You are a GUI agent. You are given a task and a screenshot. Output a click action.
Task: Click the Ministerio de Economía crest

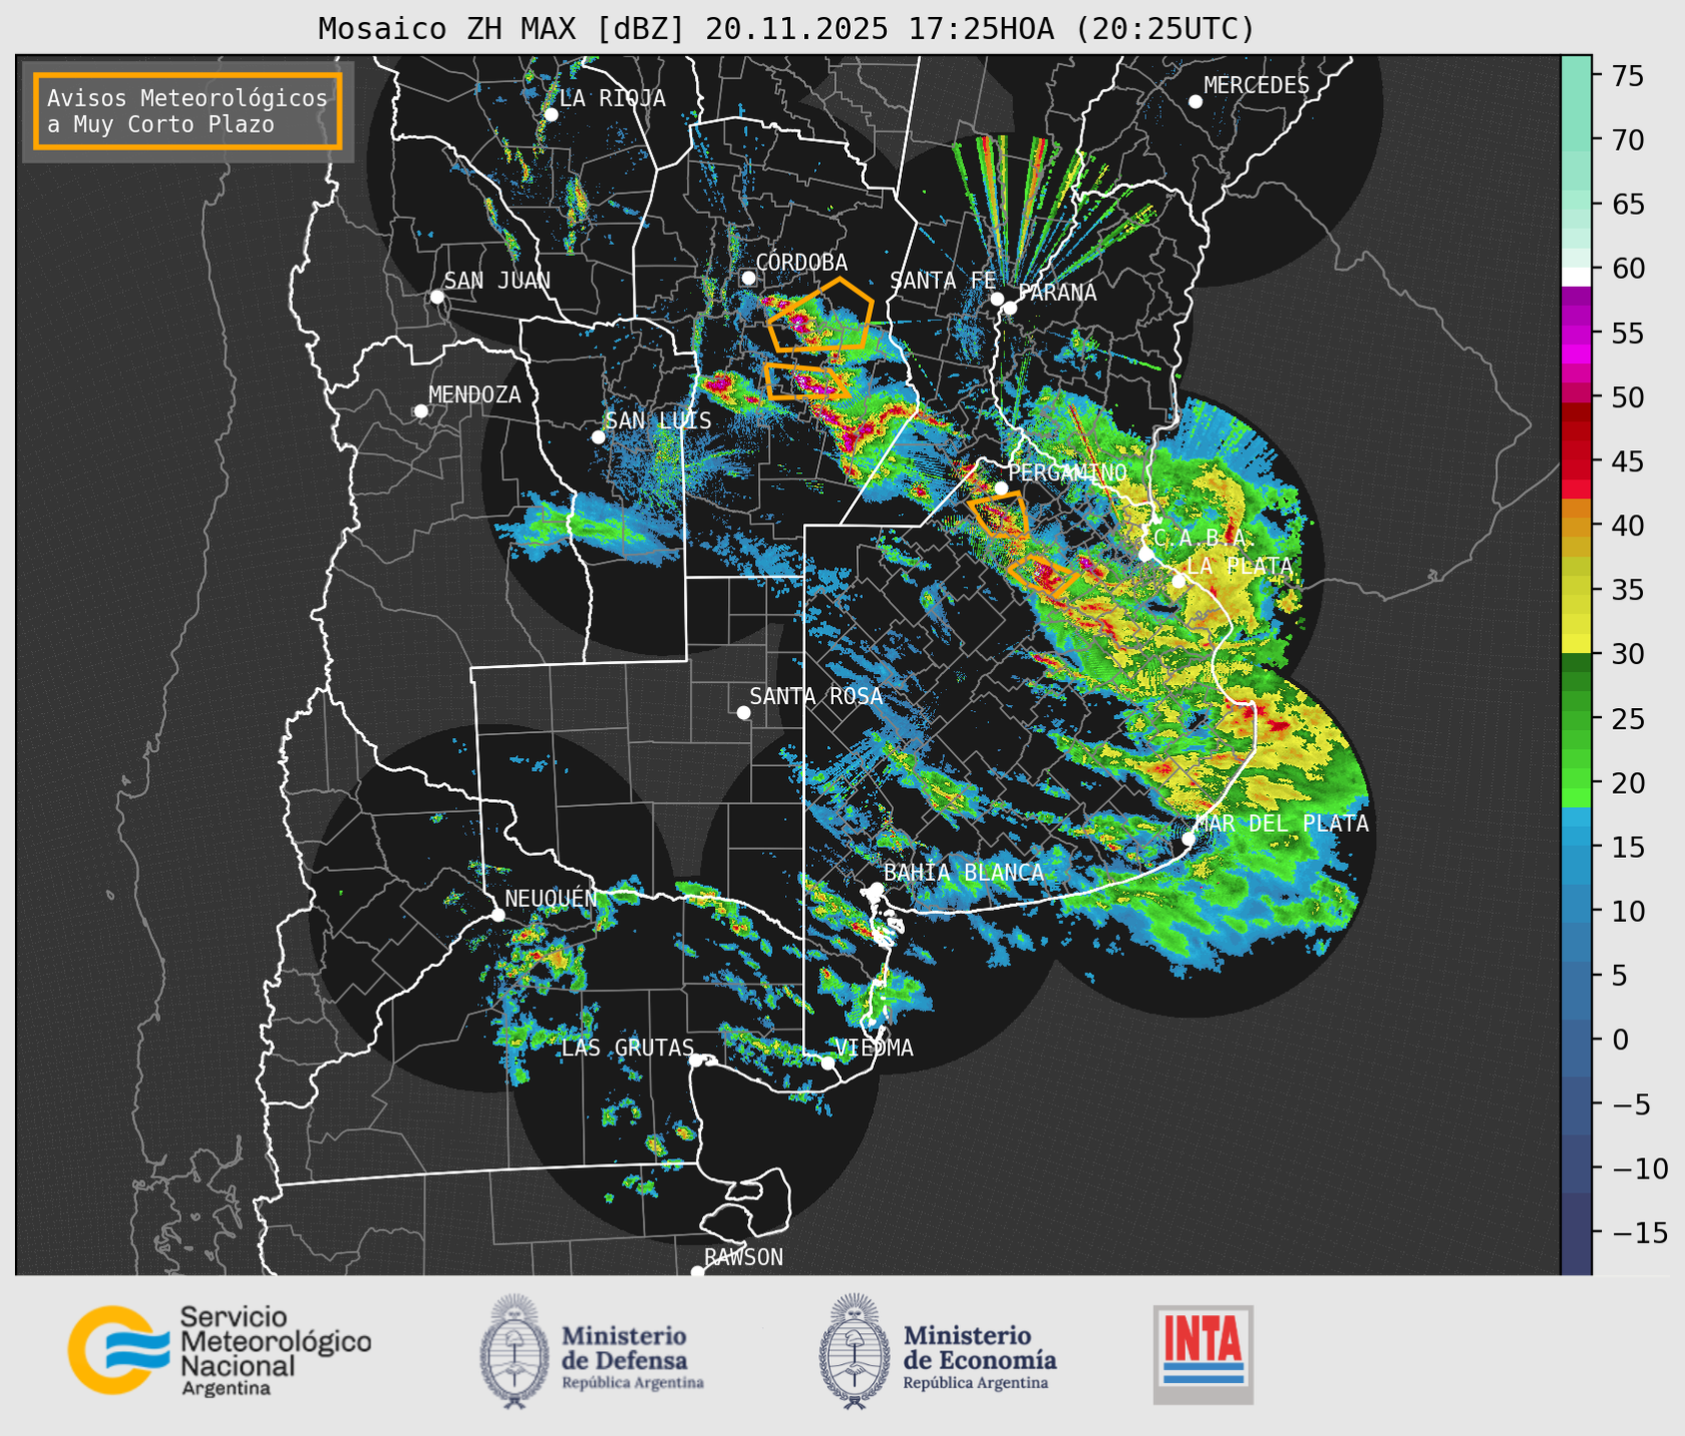(854, 1351)
